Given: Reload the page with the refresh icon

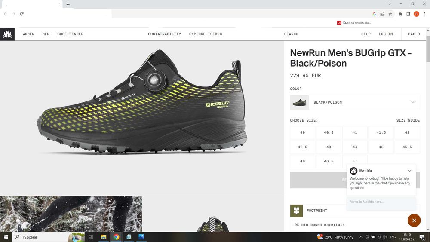Looking at the screenshot, I should coord(21,14).
